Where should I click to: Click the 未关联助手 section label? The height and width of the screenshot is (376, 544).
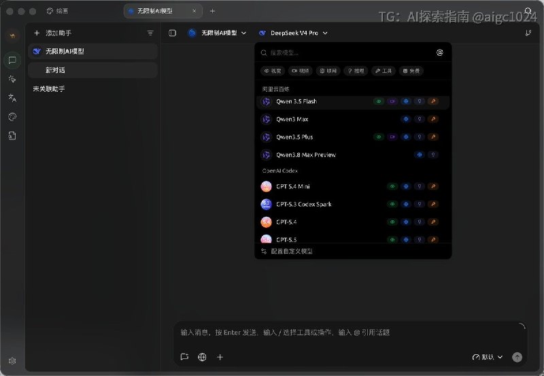pos(48,89)
